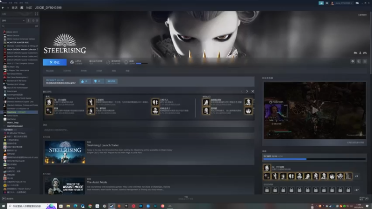Viewport: 372px width, 209px height.
Task: Click the maybe-later button after thumbs-down
Action: pos(111,81)
